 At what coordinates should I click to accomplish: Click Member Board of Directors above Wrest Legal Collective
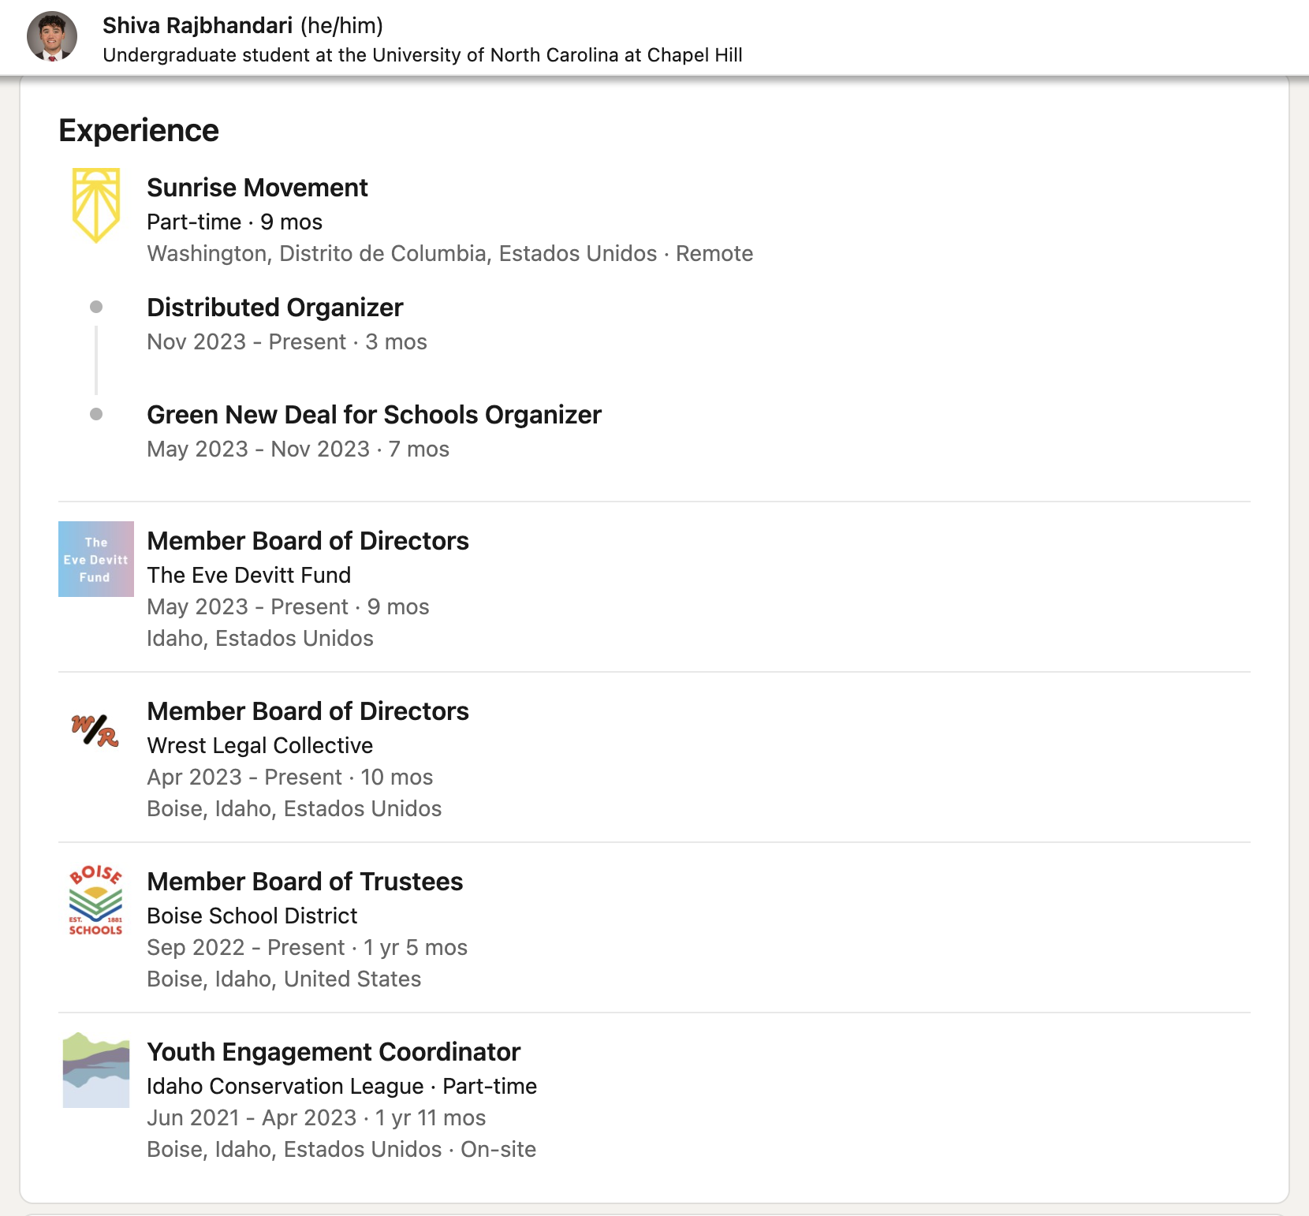(x=308, y=711)
